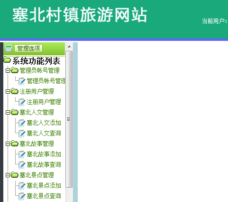Collapse the 管理员帐号管理 tree branch
Viewport: 228px width, 202px height.
[8, 70]
